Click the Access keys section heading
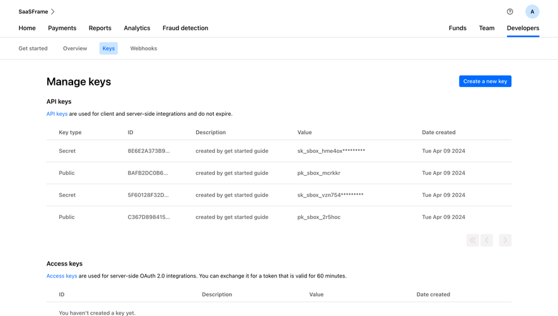Screen dimensions: 558x316 64,264
